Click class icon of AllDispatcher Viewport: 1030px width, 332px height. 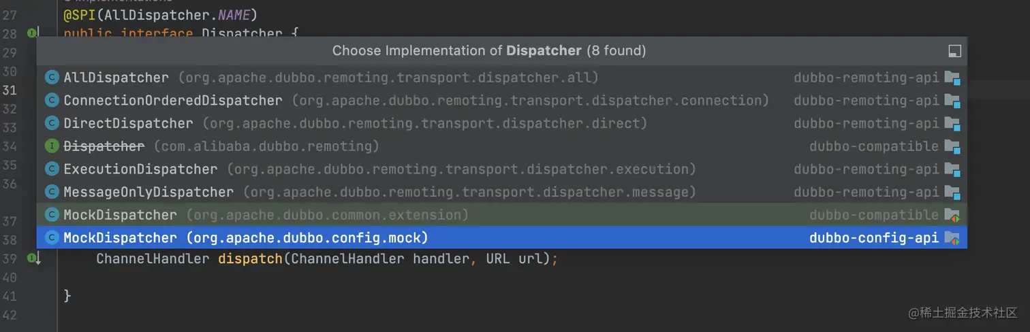click(52, 78)
